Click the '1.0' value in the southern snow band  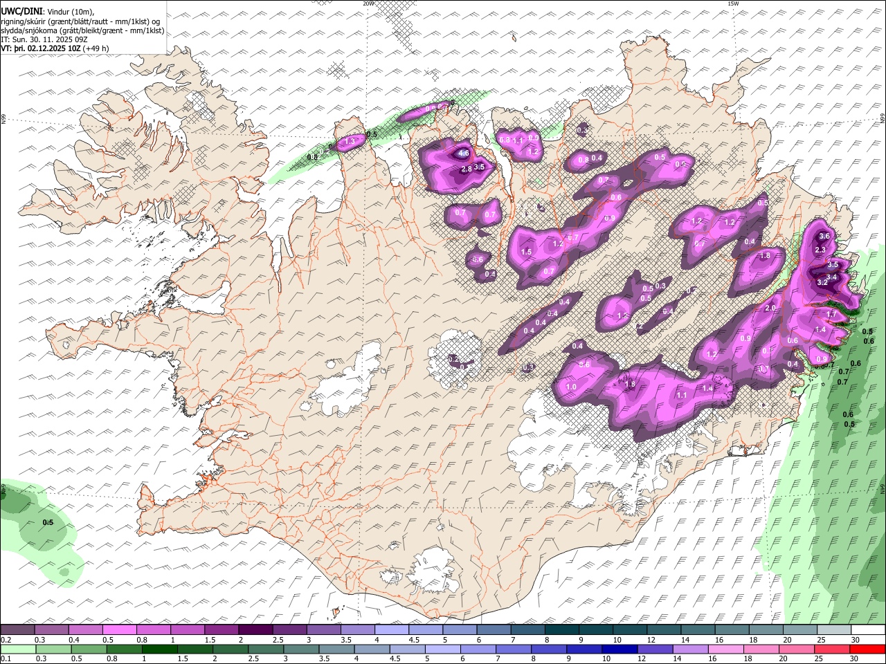tap(571, 387)
